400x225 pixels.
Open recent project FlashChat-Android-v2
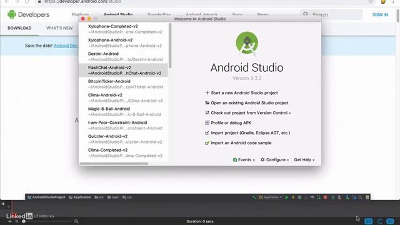pyautogui.click(x=124, y=71)
